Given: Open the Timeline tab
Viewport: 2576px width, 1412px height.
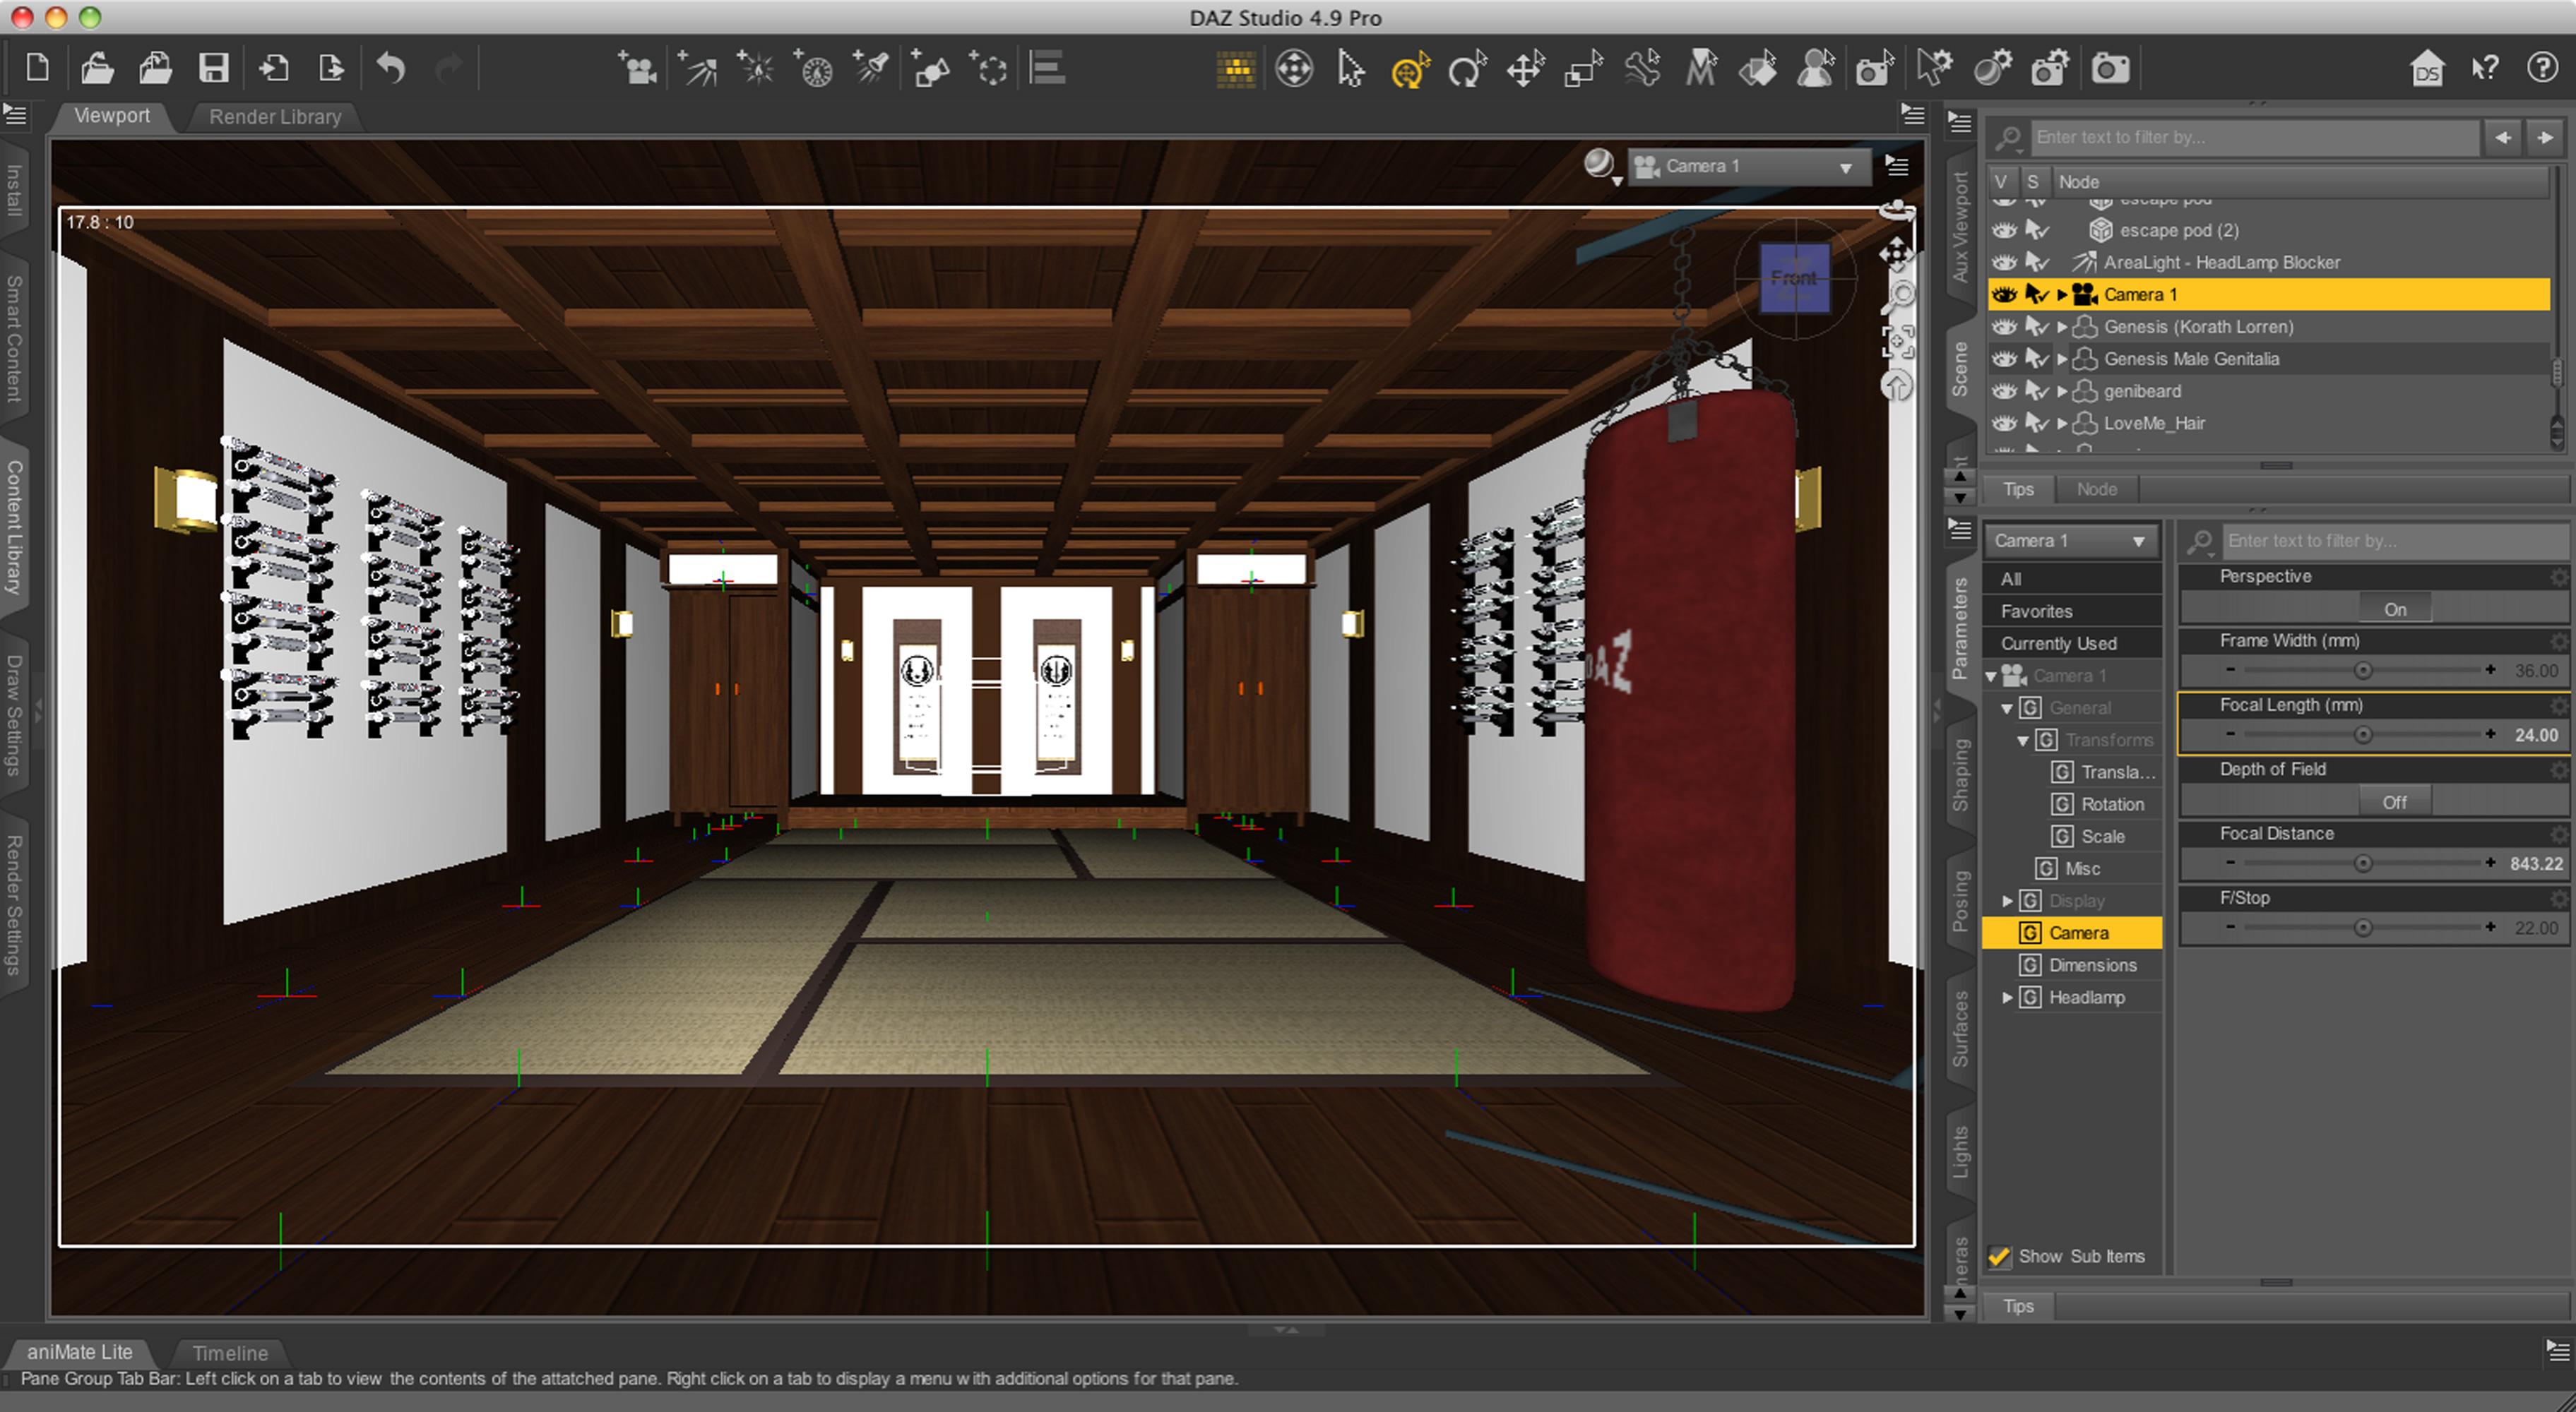Looking at the screenshot, I should [x=230, y=1353].
